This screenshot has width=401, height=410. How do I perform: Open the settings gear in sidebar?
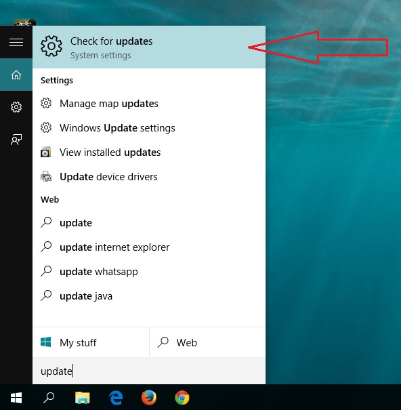click(x=16, y=107)
